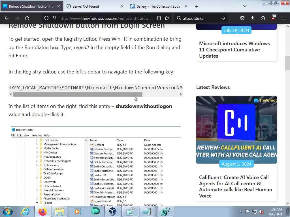The height and width of the screenshot is (217, 290).
Task: List all tabs dropdown arrow
Action: tap(244, 6)
